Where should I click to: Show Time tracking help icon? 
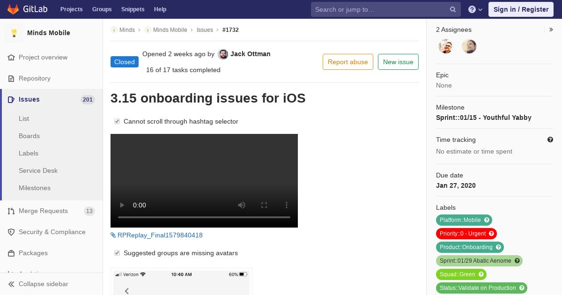[x=550, y=140]
